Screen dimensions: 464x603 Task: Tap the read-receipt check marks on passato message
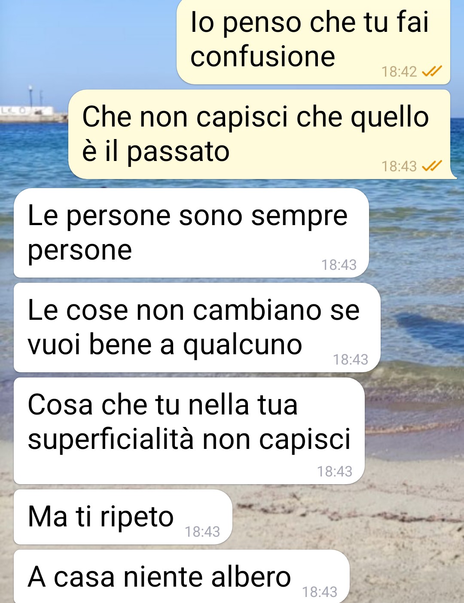point(432,166)
